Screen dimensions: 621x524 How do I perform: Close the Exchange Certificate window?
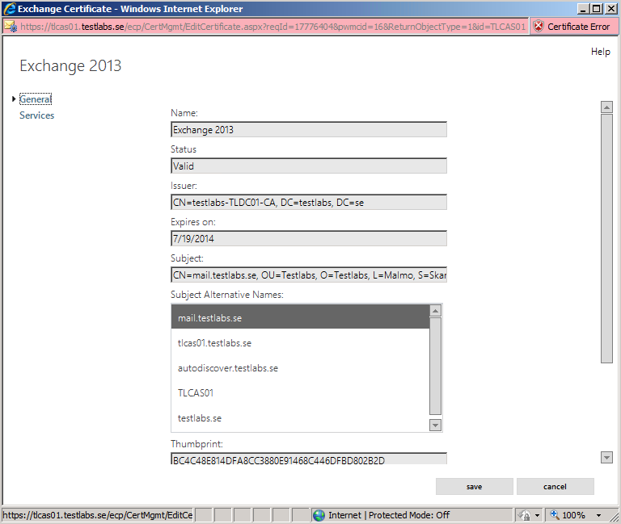611,9
